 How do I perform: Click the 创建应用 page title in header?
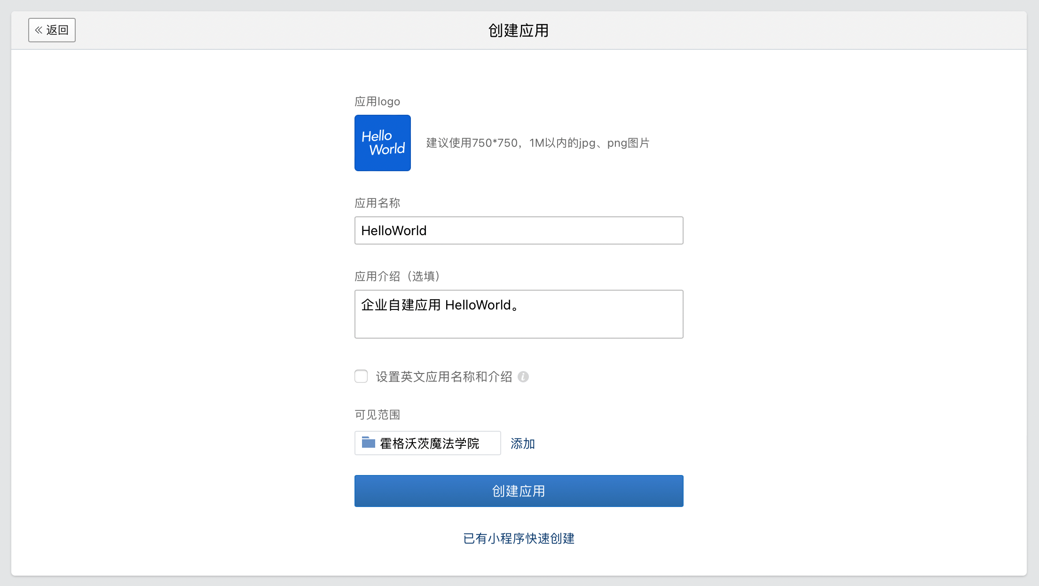click(x=519, y=31)
